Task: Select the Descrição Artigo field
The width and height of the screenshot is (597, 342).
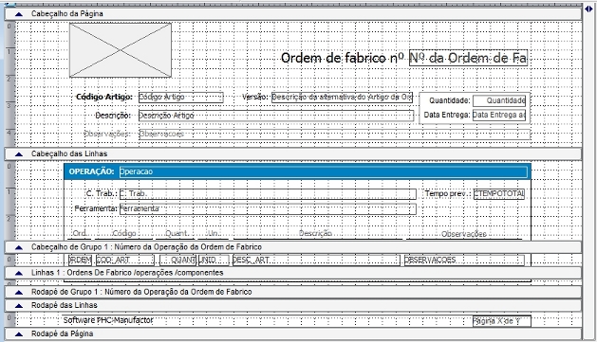Action: coord(276,116)
